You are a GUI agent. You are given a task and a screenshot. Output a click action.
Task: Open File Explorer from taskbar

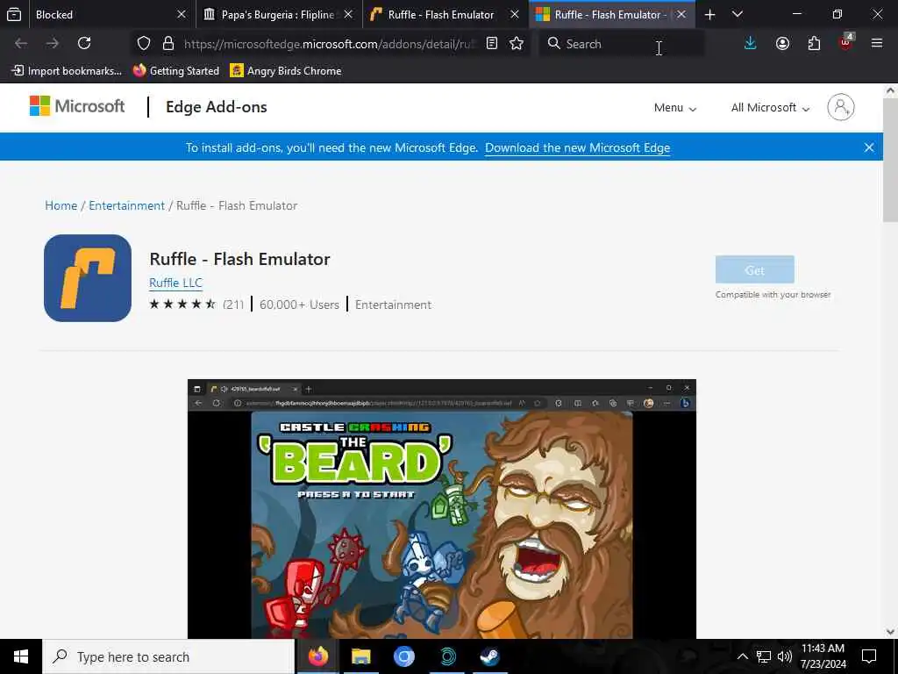click(x=360, y=656)
